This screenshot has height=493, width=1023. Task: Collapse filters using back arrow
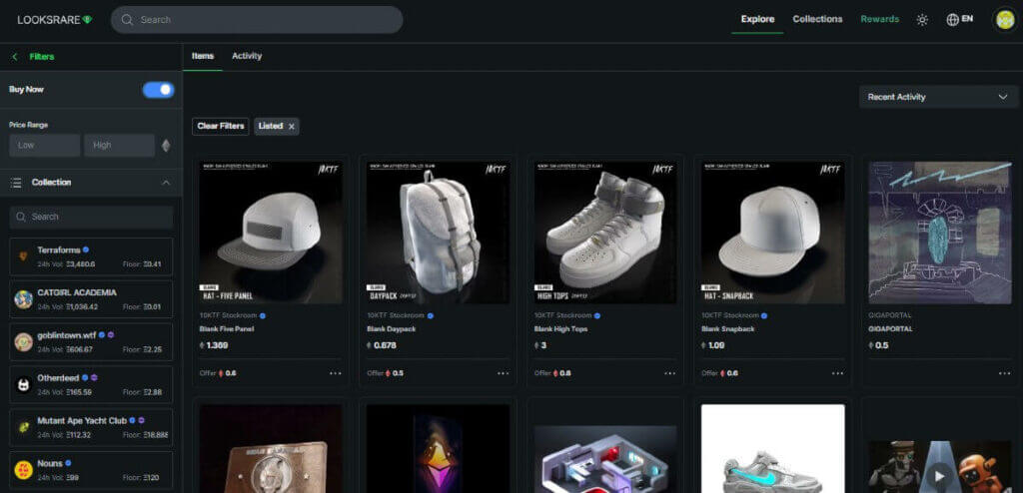(15, 57)
